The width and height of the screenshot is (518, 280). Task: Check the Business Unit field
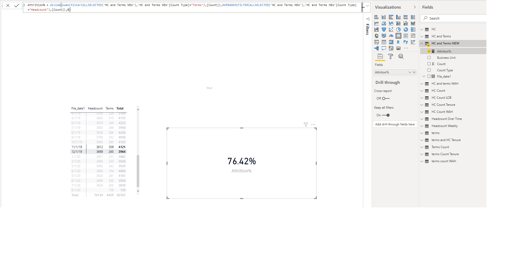(429, 57)
